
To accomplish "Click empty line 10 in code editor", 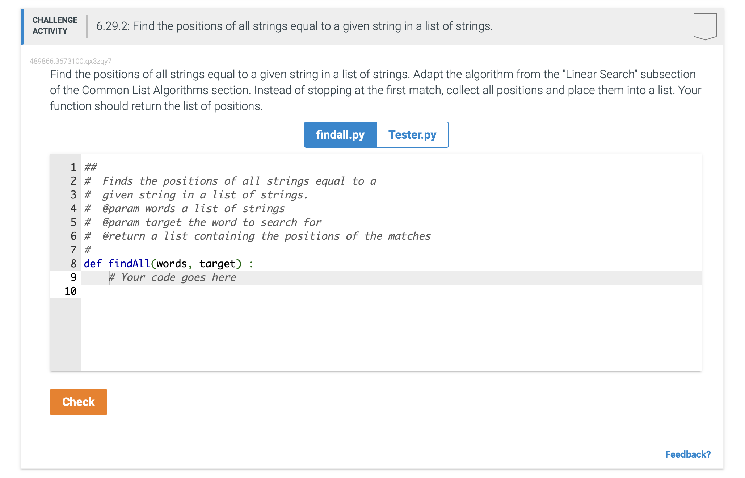I will point(391,292).
